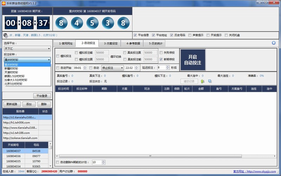
Task: Click the lottery ball showing number 3
Action: tap(108, 23)
